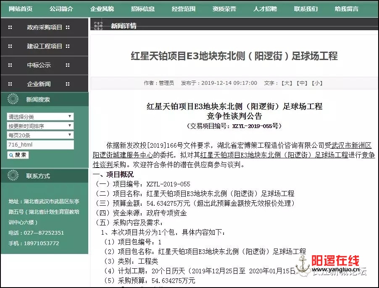Set text size to 大
This screenshot has width=379, height=288.
[287, 83]
